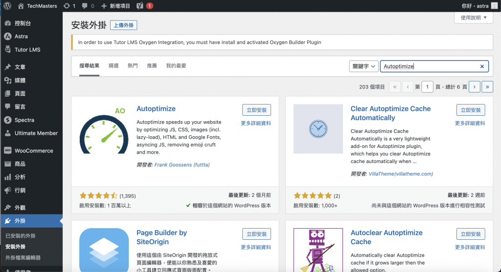Click the 控制台 dashboard icon
This screenshot has height=272, width=501.
(8, 23)
